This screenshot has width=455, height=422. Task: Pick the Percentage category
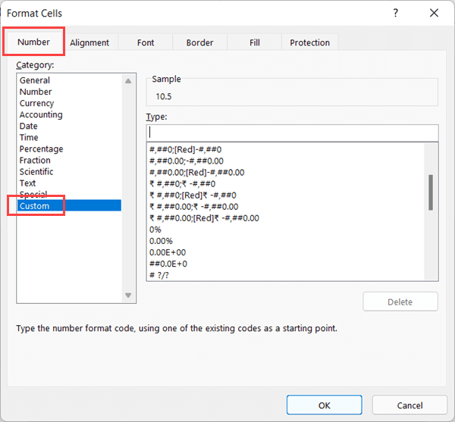pyautogui.click(x=41, y=149)
